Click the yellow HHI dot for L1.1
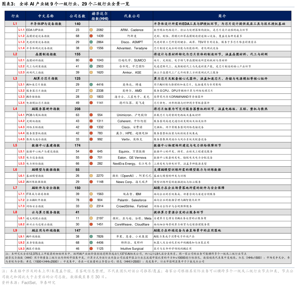The height and width of the screenshot is (286, 296). tap(91, 30)
